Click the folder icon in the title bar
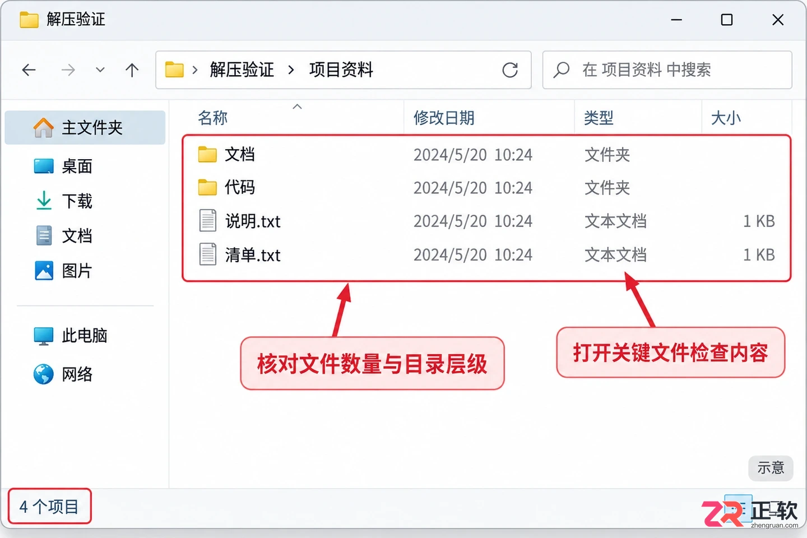Viewport: 807px width, 538px height. tap(29, 20)
